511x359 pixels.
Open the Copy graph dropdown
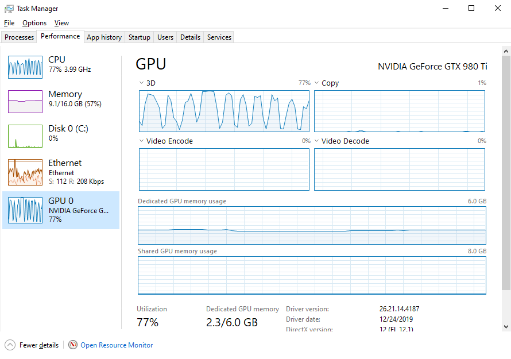[x=317, y=83]
